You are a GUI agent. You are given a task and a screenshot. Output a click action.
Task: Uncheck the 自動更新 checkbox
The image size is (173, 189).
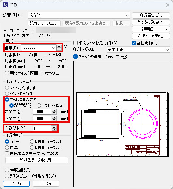tap(134, 43)
